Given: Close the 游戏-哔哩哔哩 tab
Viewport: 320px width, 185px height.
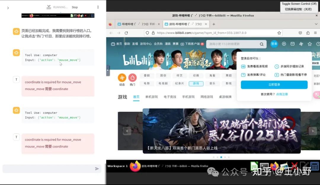Looking at the screenshot, I should (x=206, y=24).
